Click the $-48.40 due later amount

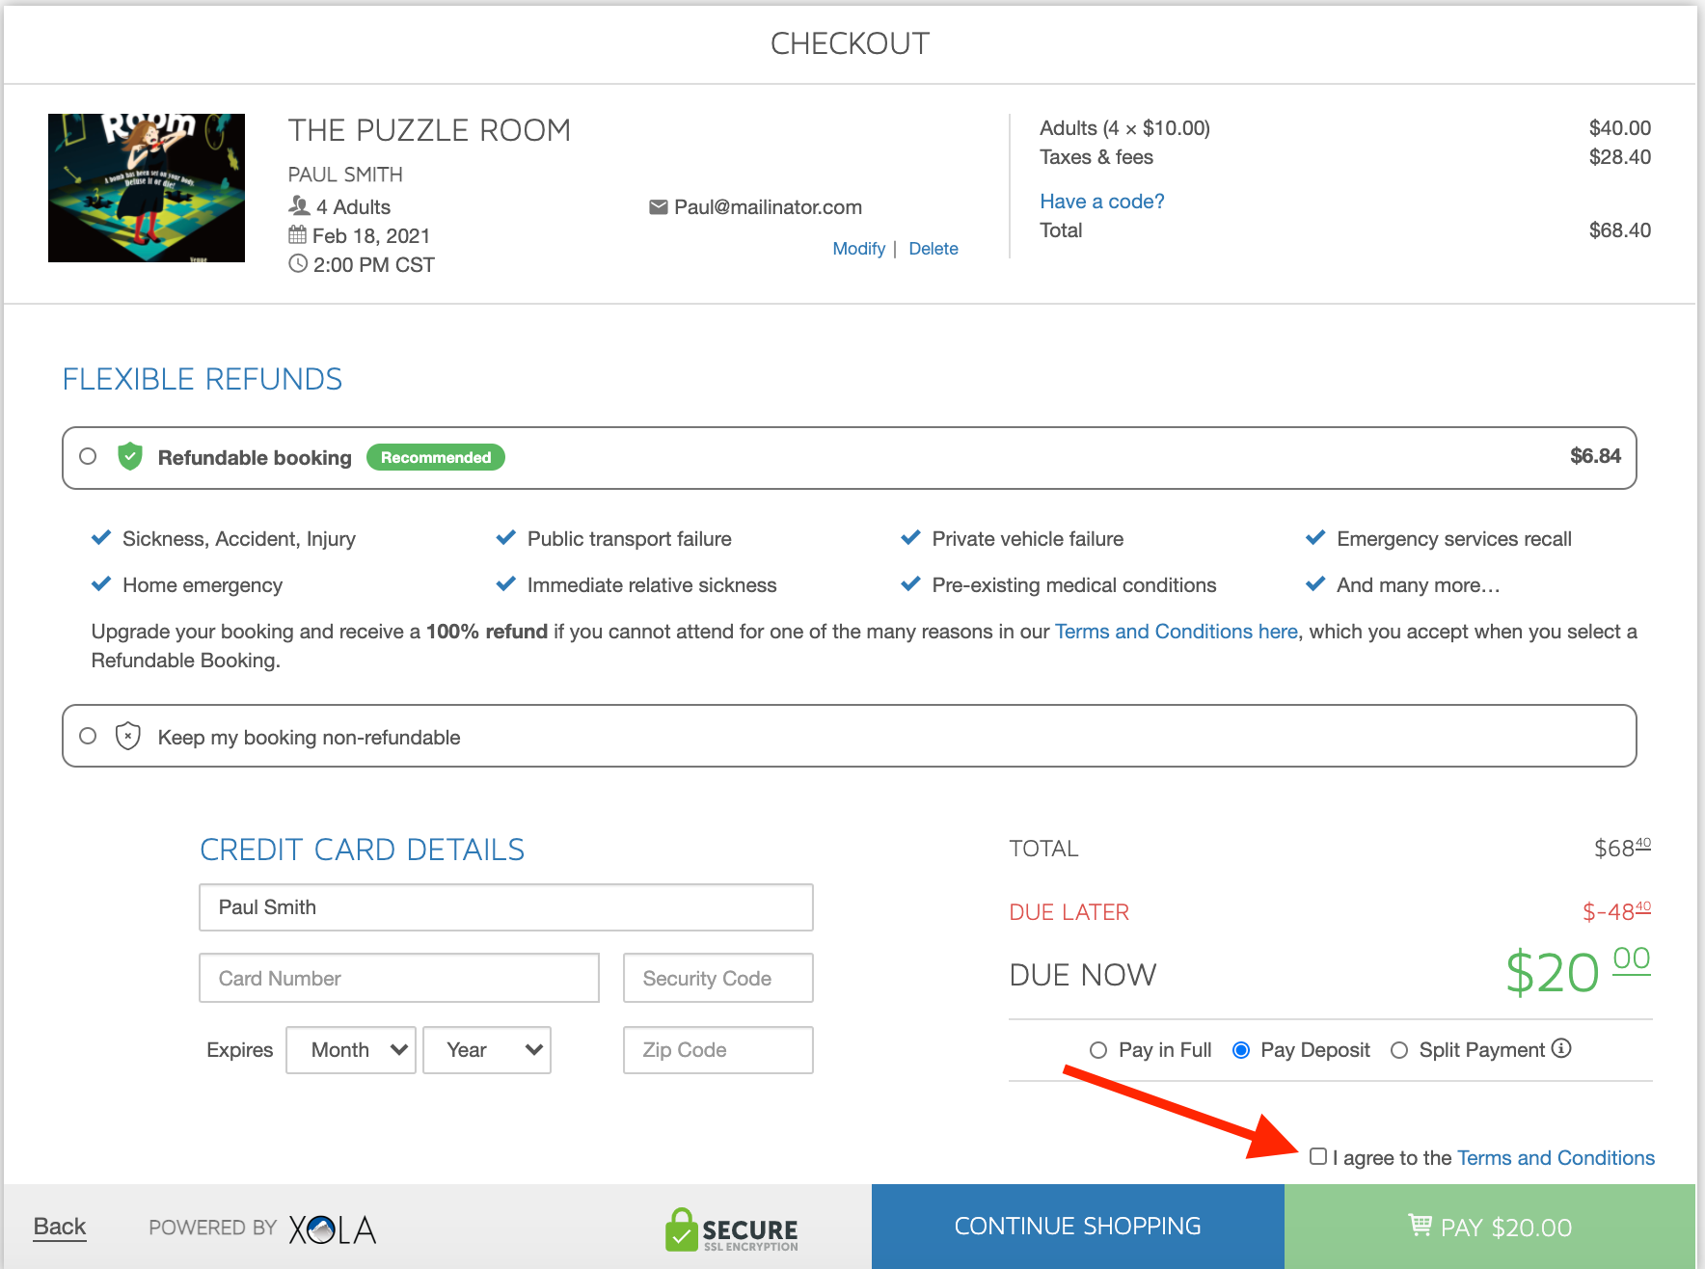(x=1617, y=911)
